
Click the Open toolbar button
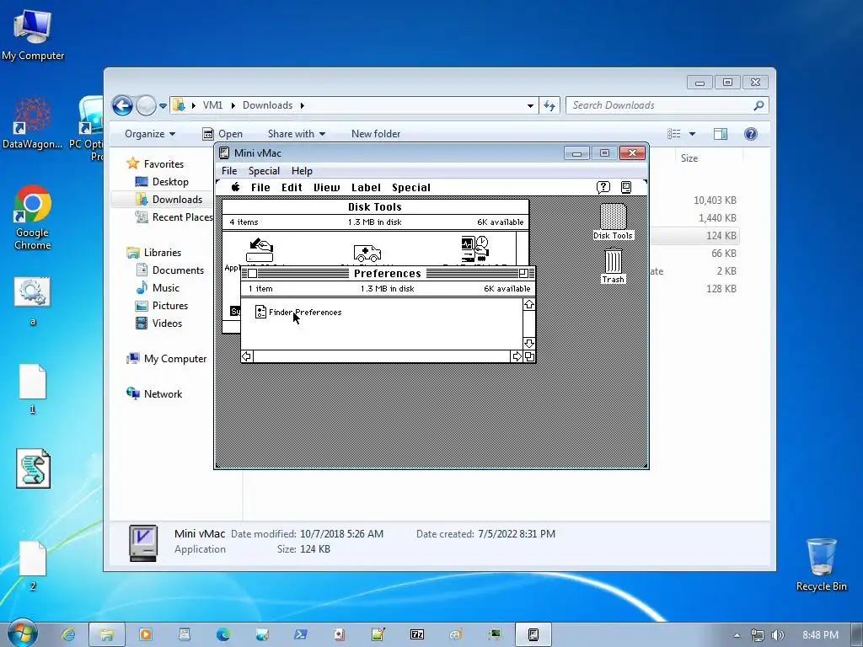click(x=222, y=134)
